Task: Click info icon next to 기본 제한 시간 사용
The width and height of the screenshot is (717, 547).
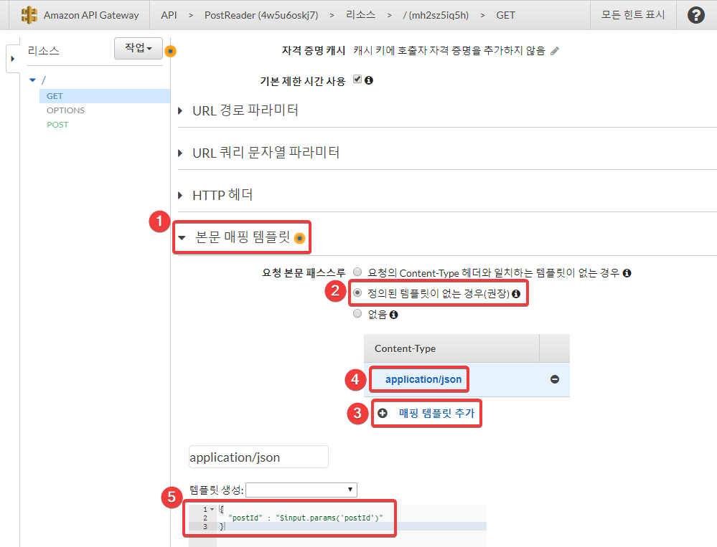Action: coord(369,80)
